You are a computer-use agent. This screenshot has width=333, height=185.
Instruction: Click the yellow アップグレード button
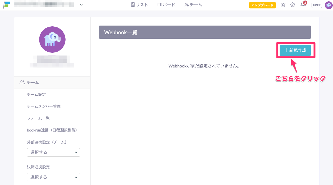tap(262, 5)
